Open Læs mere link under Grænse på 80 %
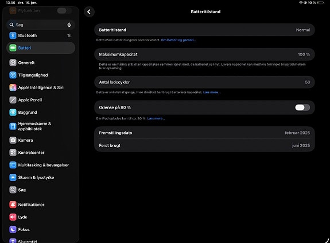The image size is (330, 243). 156,118
